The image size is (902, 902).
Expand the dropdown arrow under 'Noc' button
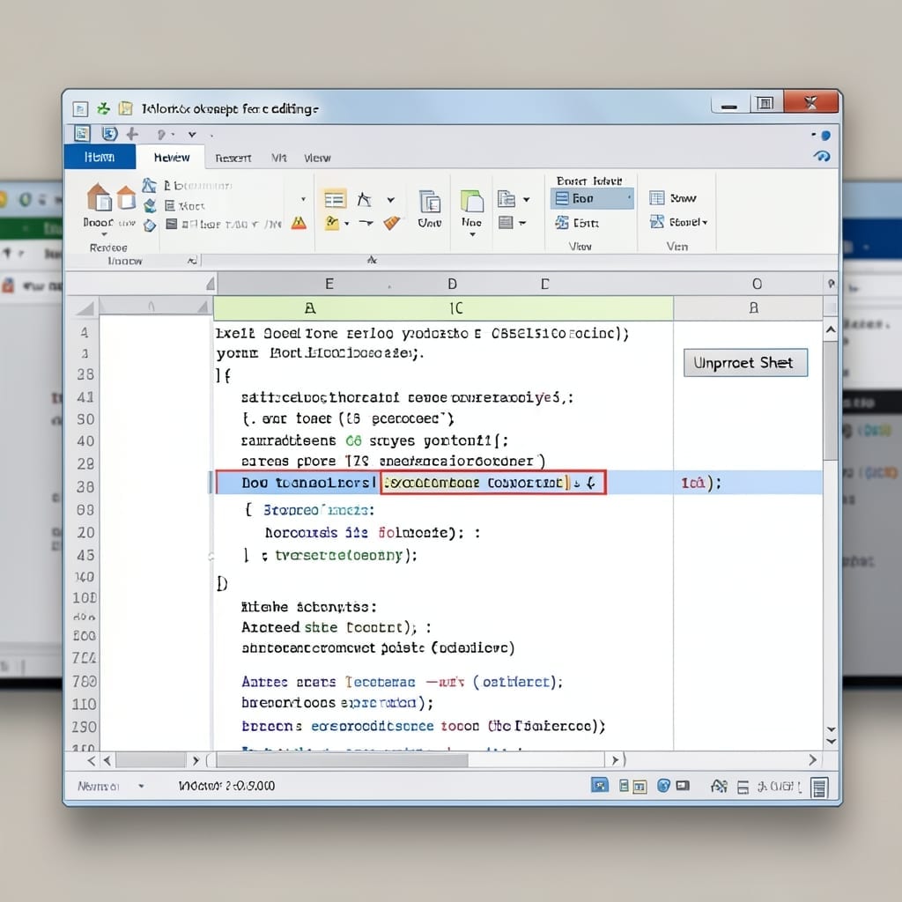click(x=472, y=234)
